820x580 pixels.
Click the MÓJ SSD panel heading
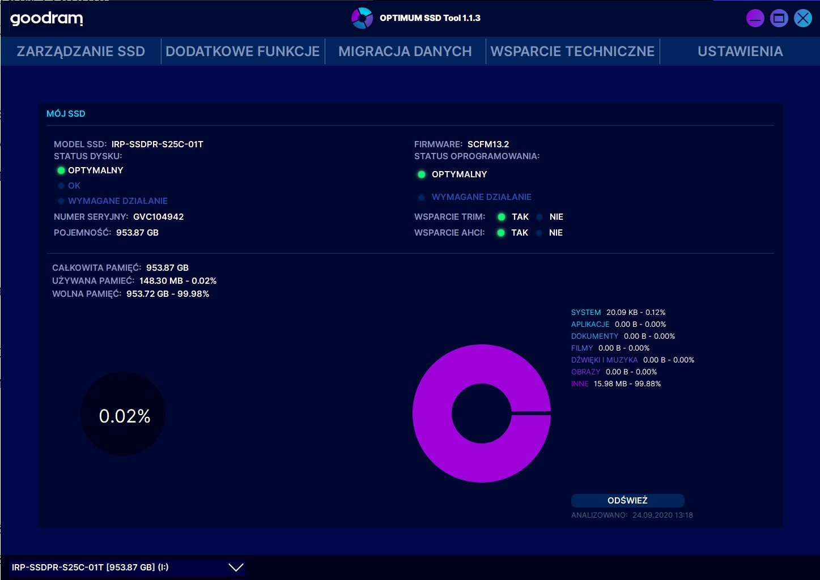point(66,114)
